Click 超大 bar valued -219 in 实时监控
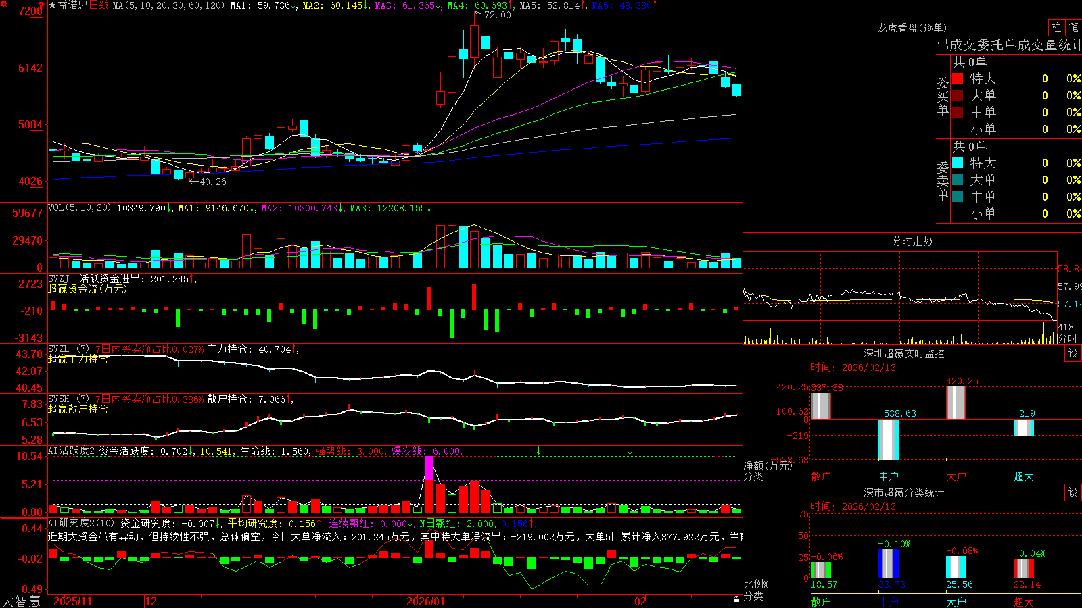This screenshot has width=1082, height=608. (1023, 428)
